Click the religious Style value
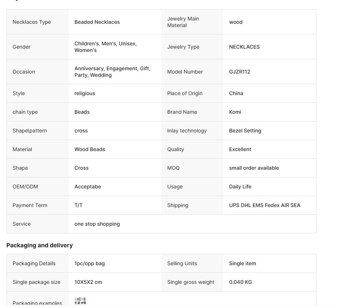The image size is (339, 308). click(x=85, y=93)
